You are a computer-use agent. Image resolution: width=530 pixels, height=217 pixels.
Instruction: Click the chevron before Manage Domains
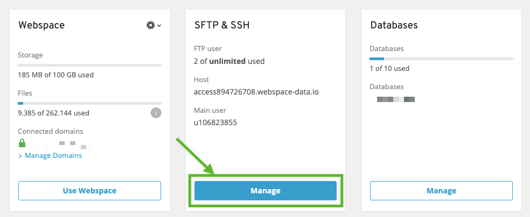(x=20, y=156)
